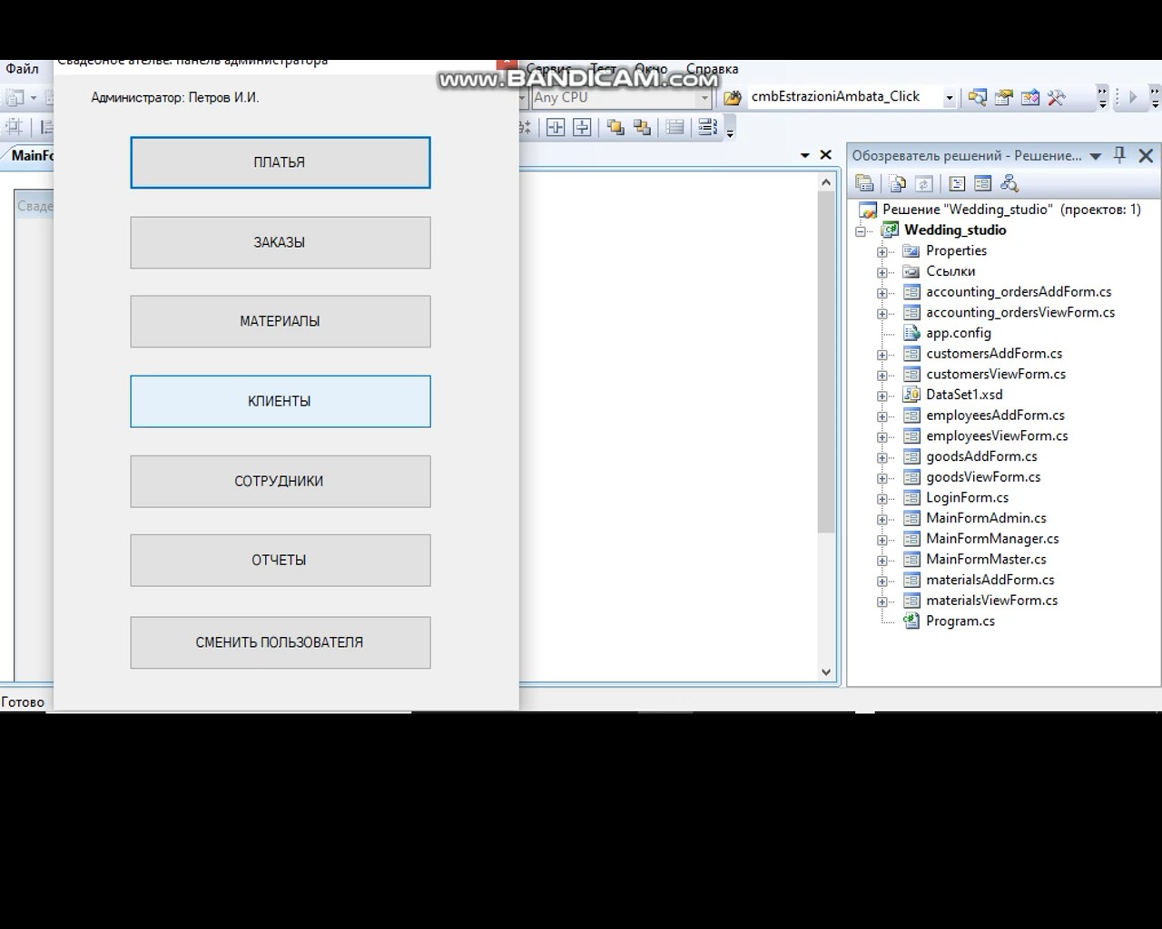The height and width of the screenshot is (929, 1162).
Task: Select Program.cs in Solution Explorer
Action: (960, 621)
